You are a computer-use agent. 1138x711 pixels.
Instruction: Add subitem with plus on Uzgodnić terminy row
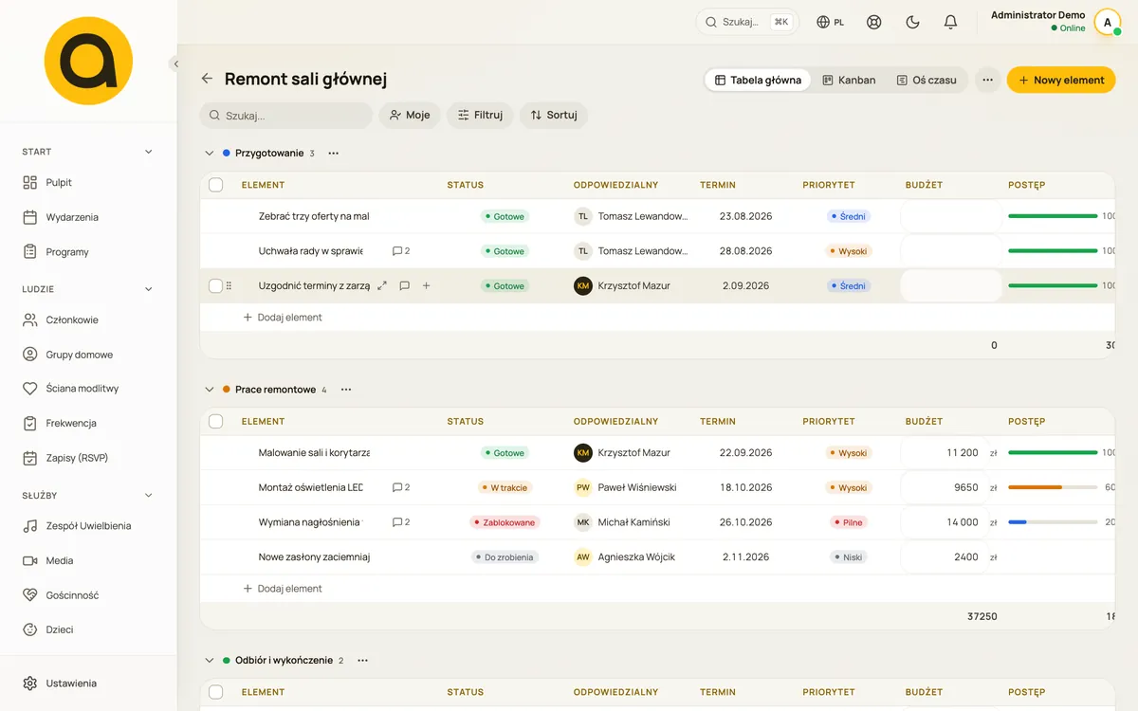pos(426,285)
